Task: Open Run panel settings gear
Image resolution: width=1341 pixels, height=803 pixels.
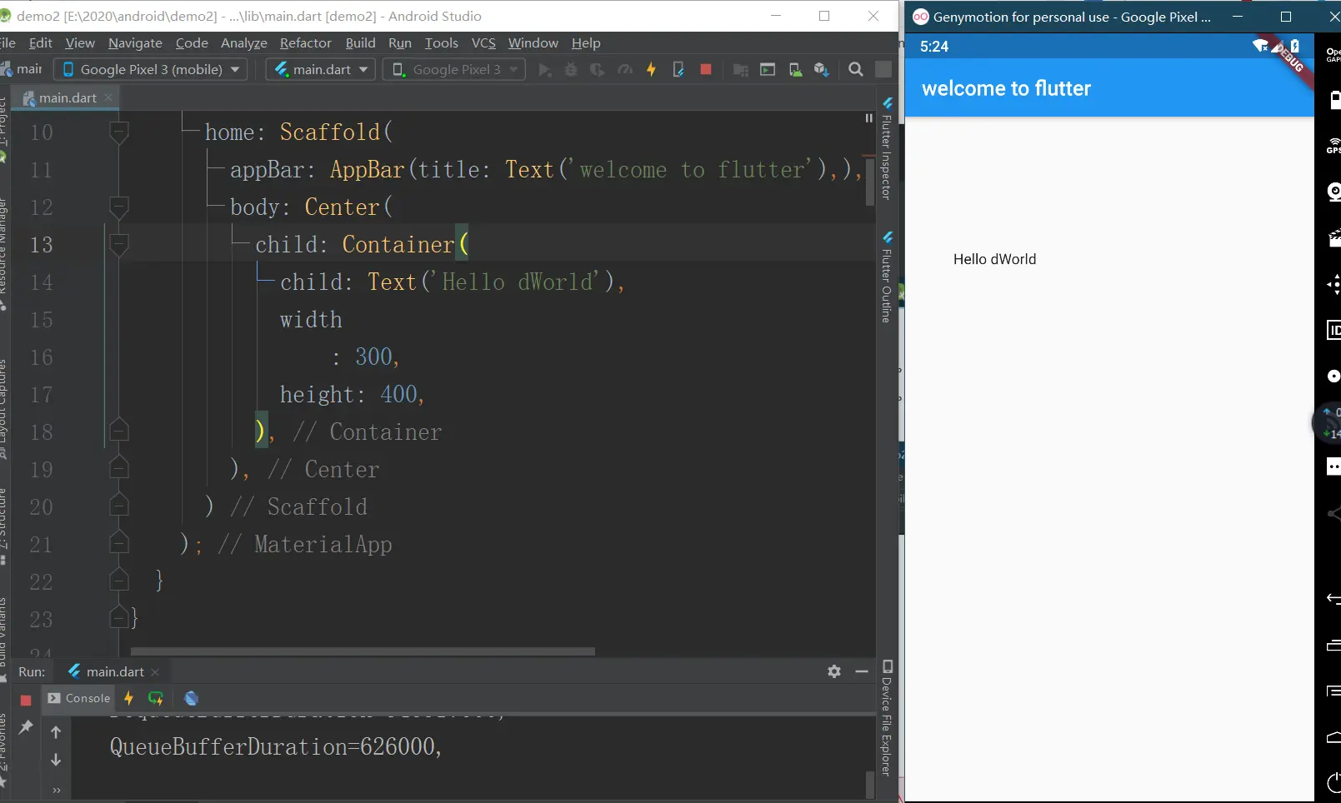Action: [834, 671]
